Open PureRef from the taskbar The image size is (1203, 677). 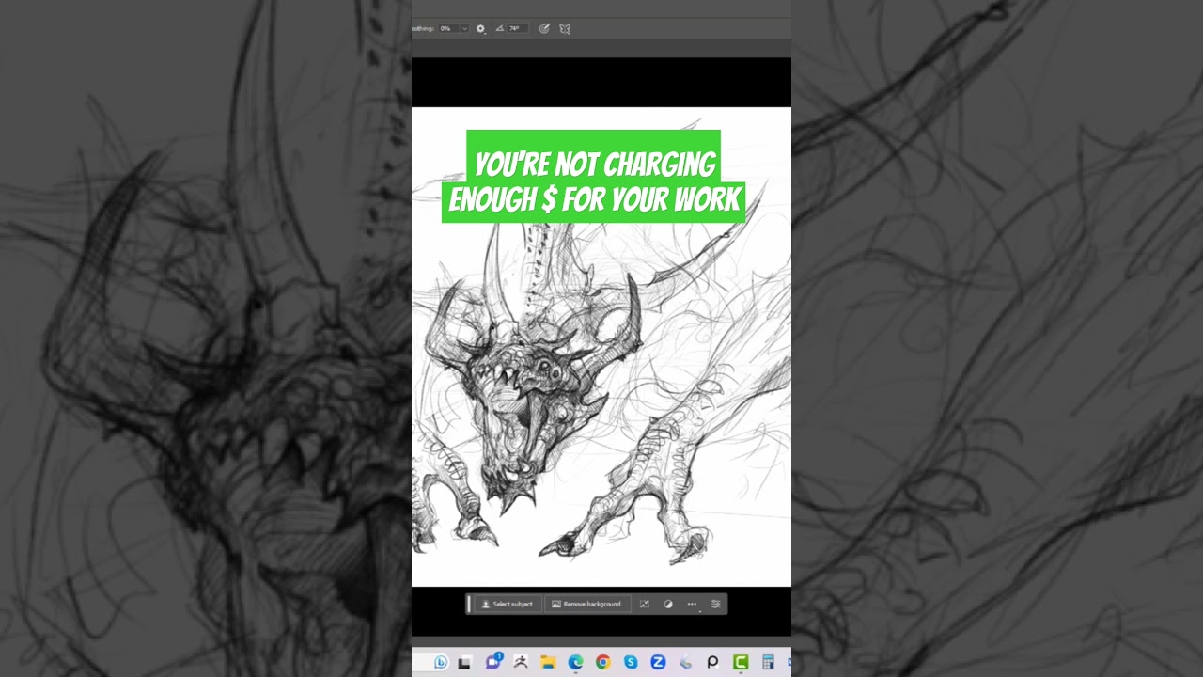pos(712,663)
